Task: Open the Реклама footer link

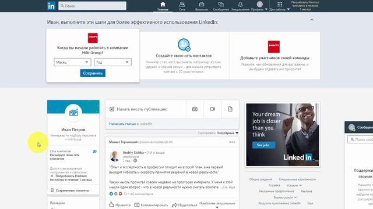Action: (x=306, y=191)
